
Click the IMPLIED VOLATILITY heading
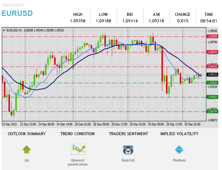coord(179,134)
